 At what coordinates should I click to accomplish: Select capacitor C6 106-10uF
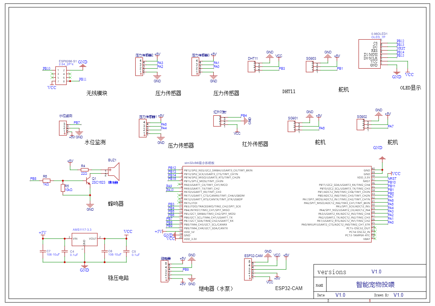coord(104,251)
